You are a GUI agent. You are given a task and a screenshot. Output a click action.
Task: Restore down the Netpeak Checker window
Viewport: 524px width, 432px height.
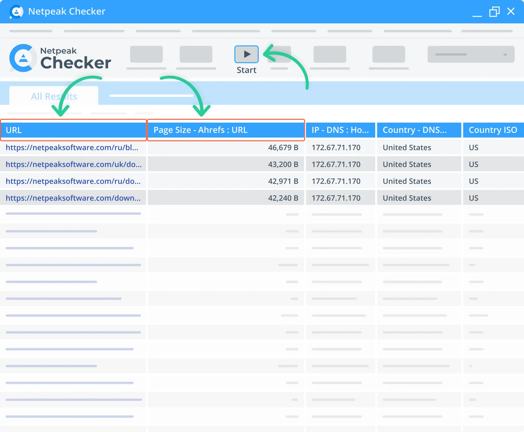pos(494,12)
